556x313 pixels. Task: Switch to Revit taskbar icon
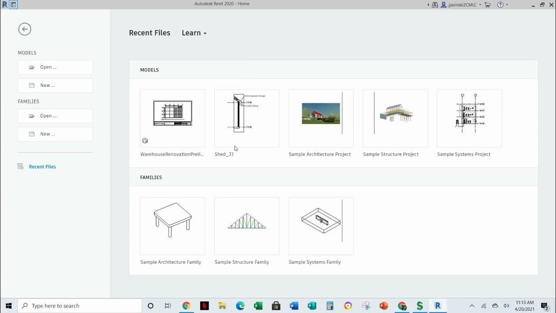(437, 306)
